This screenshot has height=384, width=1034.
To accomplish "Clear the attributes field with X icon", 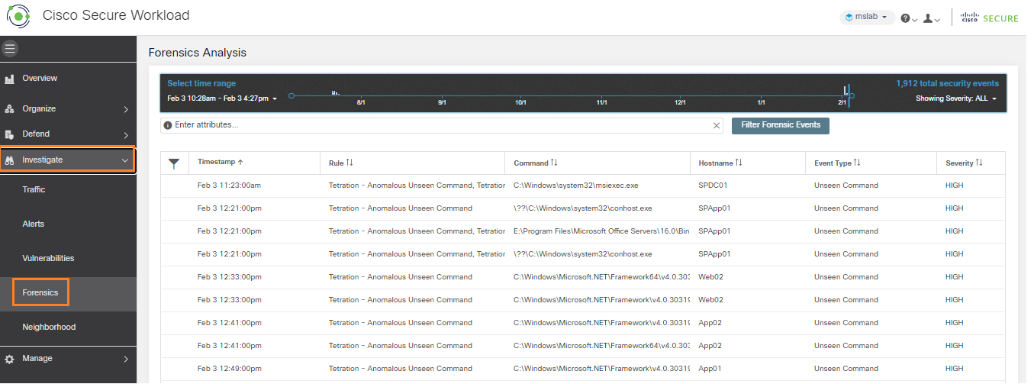I will tap(717, 125).
